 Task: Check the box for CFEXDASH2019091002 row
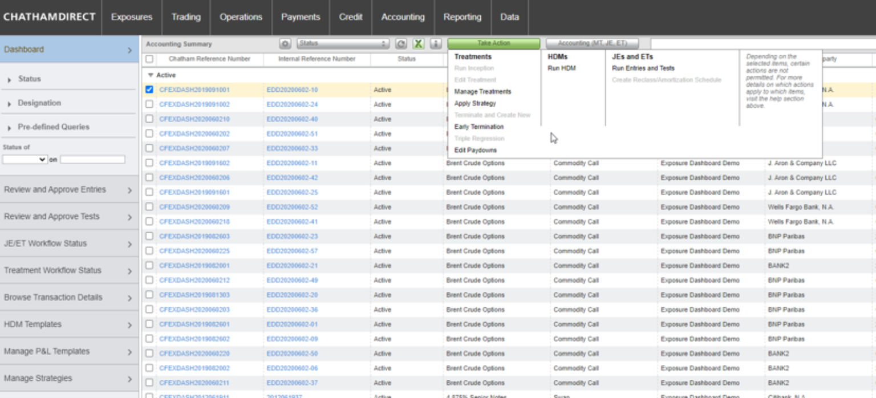(149, 104)
